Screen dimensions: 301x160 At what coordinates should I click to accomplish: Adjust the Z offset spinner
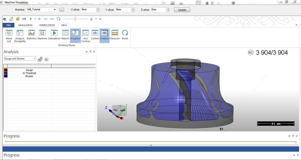168,10
